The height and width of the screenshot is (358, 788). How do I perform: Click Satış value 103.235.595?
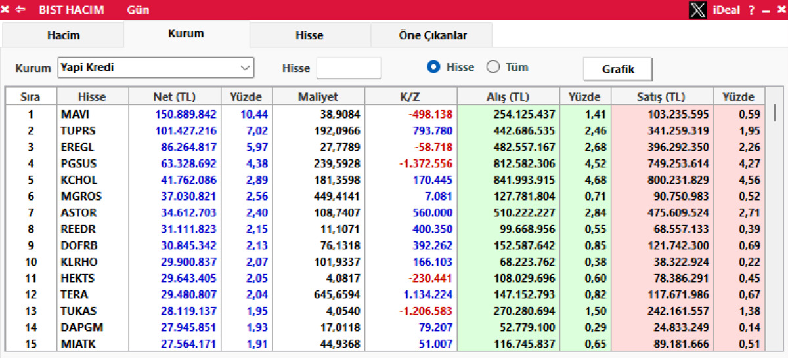click(678, 114)
